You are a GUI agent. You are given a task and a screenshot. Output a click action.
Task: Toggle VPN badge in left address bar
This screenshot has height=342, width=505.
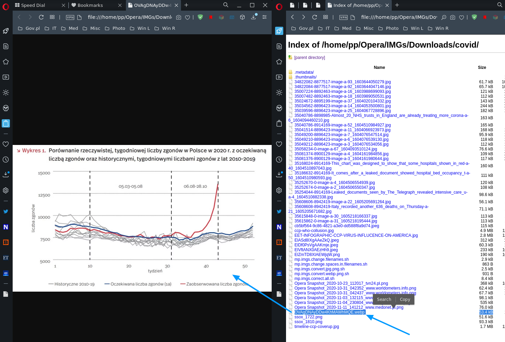(70, 17)
